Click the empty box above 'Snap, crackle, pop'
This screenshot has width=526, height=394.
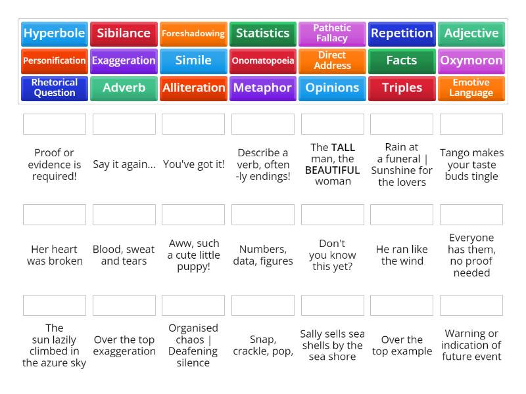262,305
